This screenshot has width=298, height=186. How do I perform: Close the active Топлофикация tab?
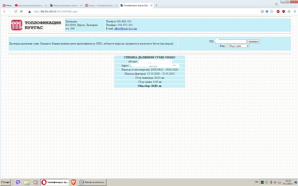click(x=151, y=5)
